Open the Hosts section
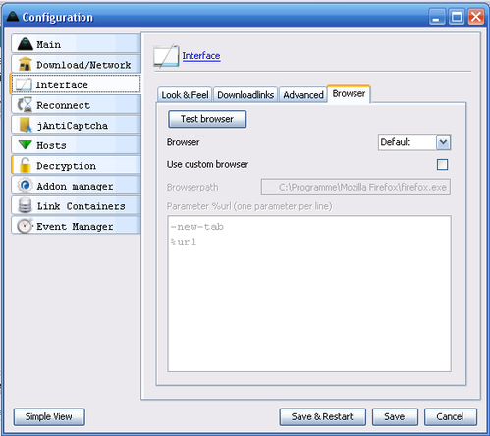 click(x=76, y=145)
